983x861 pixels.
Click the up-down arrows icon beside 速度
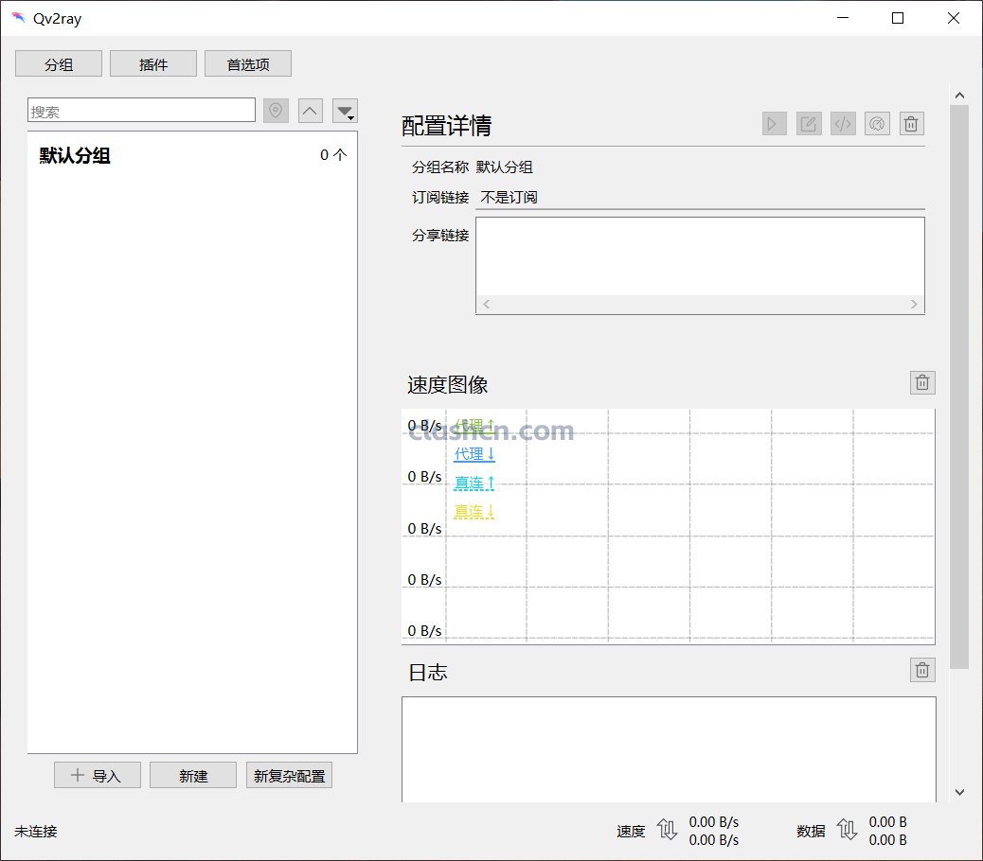coord(667,831)
